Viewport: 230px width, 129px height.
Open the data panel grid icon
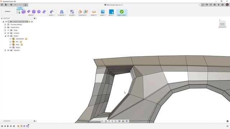[x=2, y=5]
